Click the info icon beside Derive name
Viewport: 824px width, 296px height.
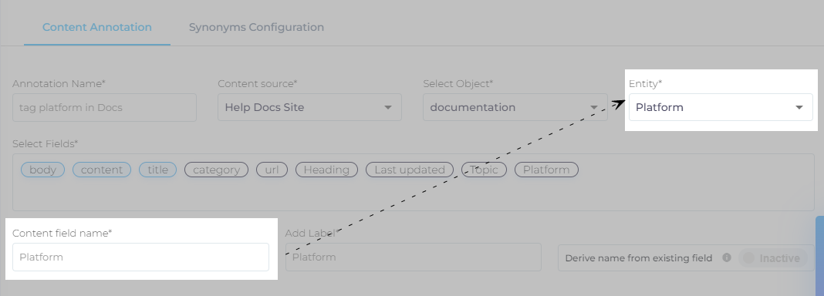point(727,257)
